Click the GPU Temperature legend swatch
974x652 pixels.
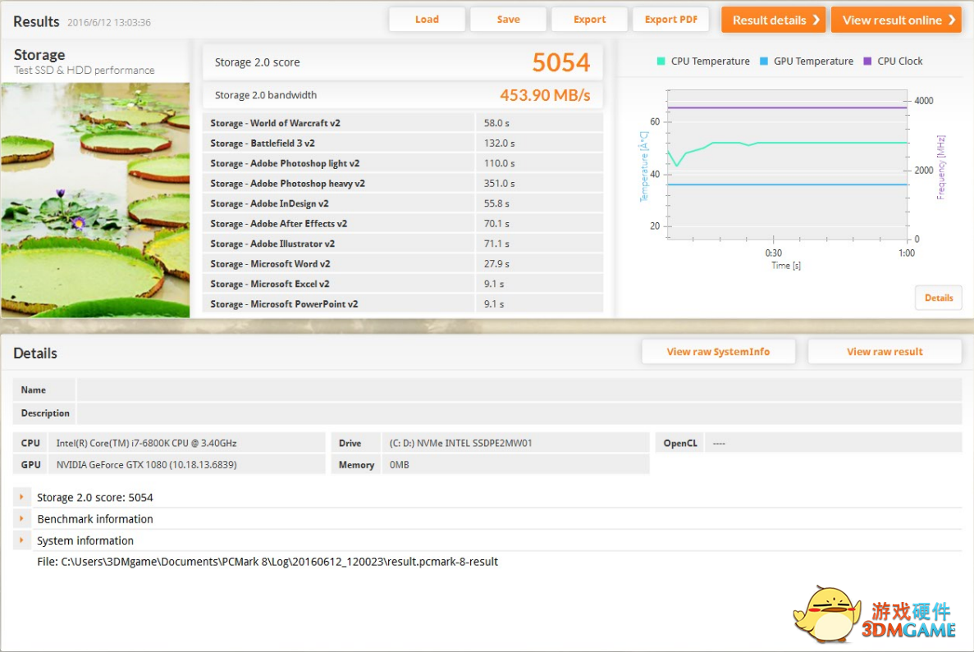coord(764,61)
